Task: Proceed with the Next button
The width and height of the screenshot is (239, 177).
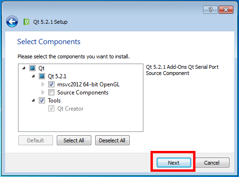Action: (174, 162)
